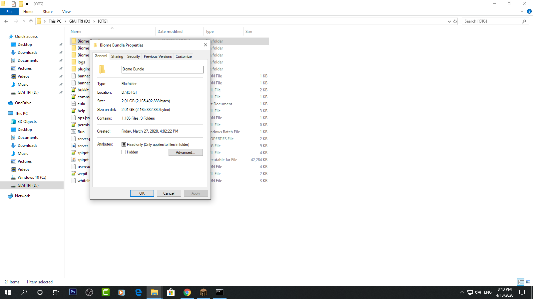Switch to the Previous Versions tab
Image resolution: width=533 pixels, height=299 pixels.
coord(158,56)
